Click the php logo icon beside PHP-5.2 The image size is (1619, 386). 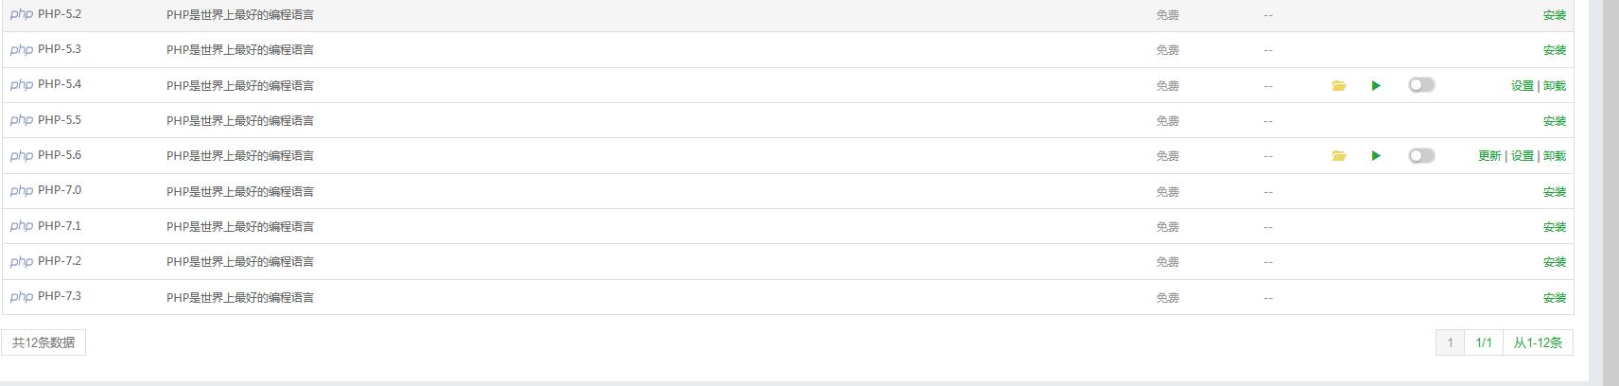click(22, 15)
